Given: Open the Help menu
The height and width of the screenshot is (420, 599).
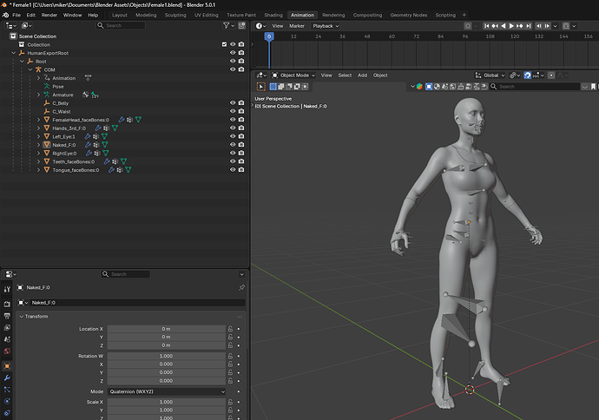Looking at the screenshot, I should click(93, 15).
